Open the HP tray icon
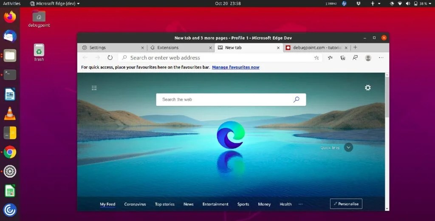This screenshot has width=435, height=221. [x=344, y=3]
